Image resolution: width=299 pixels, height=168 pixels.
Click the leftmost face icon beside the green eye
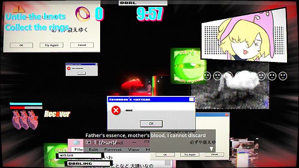pos(207,76)
